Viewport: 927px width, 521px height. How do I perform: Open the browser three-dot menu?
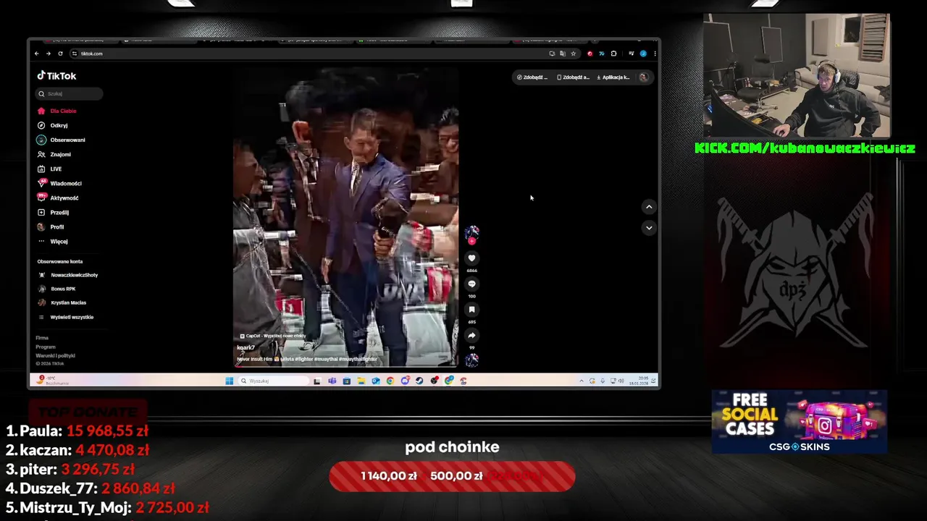click(655, 54)
